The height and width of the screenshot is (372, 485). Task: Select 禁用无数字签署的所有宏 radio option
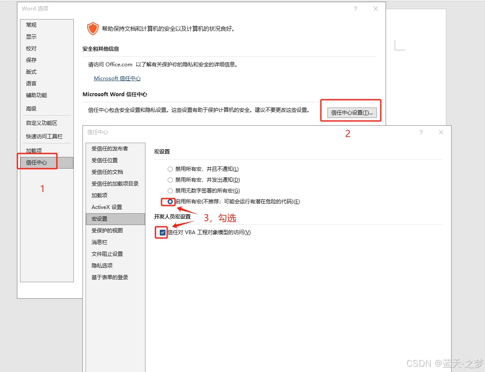click(170, 191)
